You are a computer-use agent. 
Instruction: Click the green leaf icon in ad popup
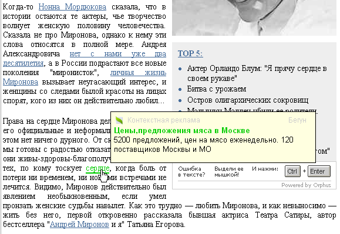[119, 120]
